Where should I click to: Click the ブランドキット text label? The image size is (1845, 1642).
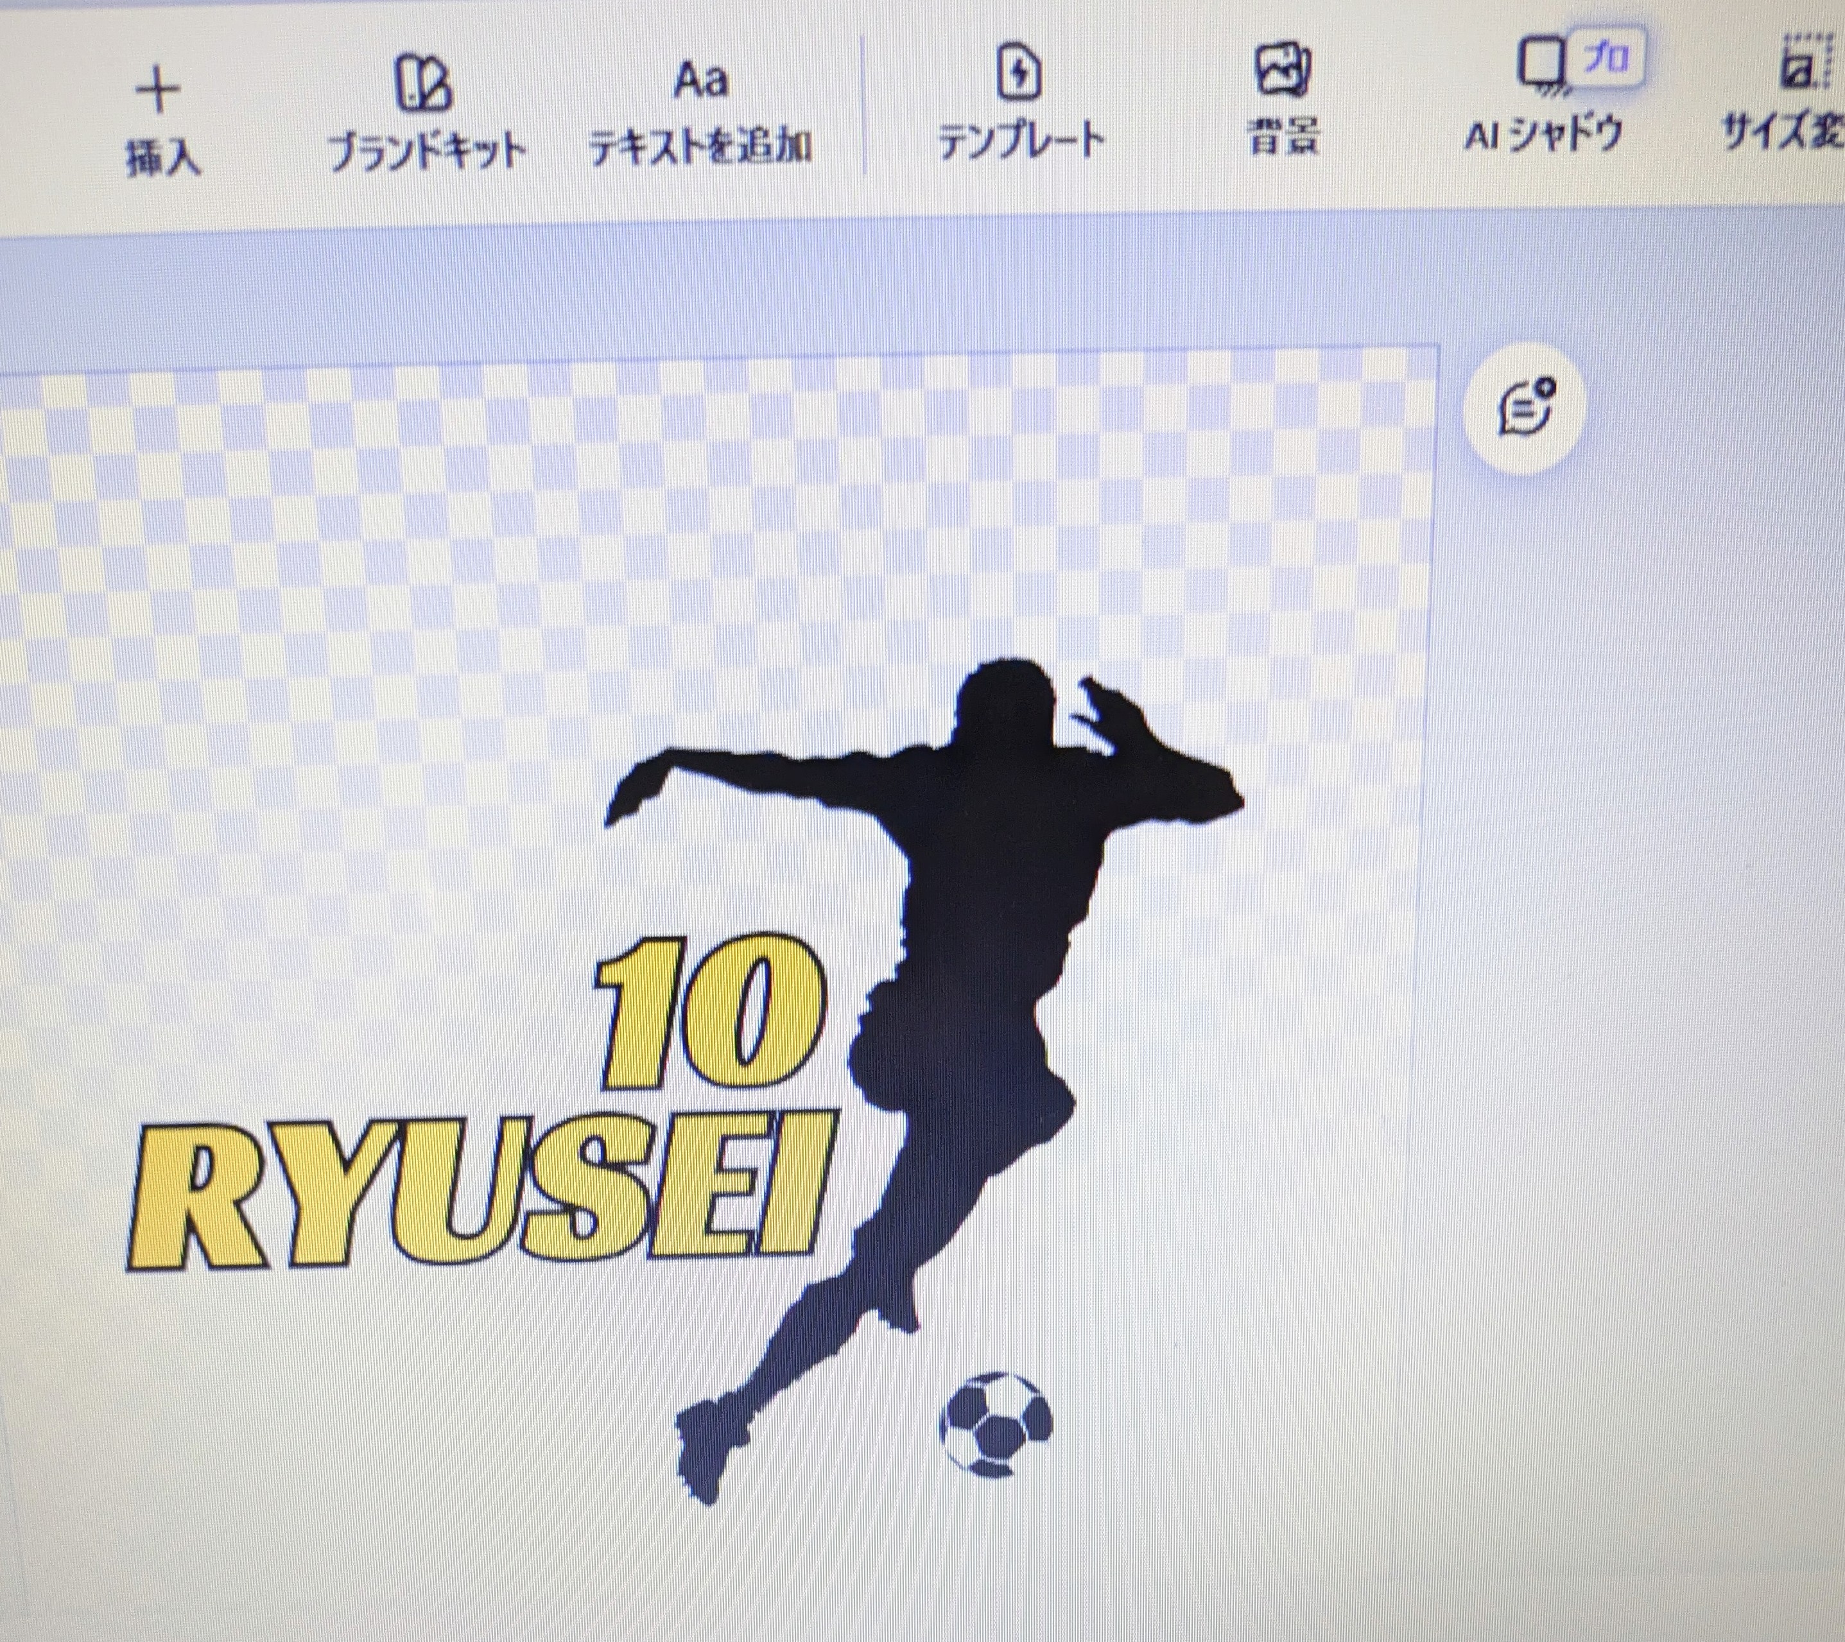(x=426, y=151)
